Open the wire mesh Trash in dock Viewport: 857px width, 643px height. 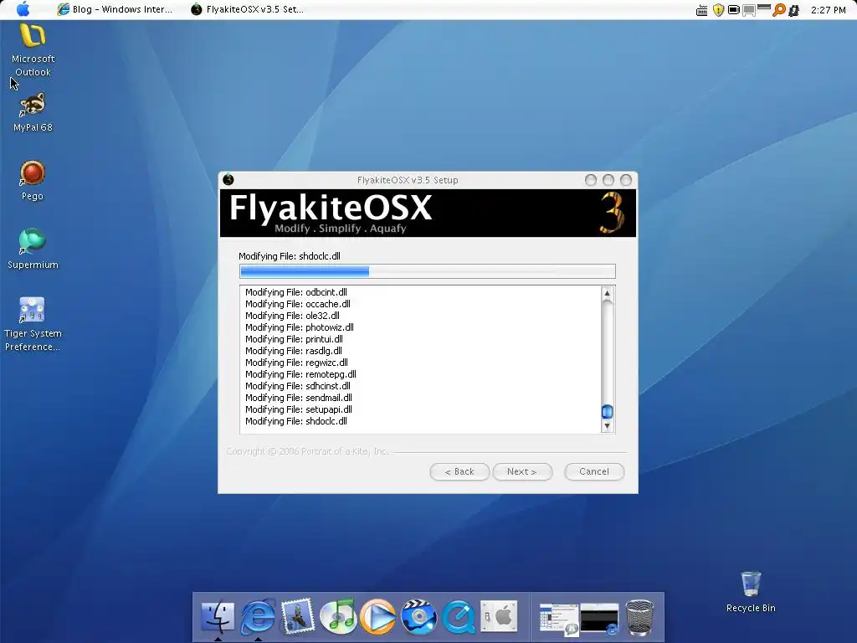click(x=639, y=618)
